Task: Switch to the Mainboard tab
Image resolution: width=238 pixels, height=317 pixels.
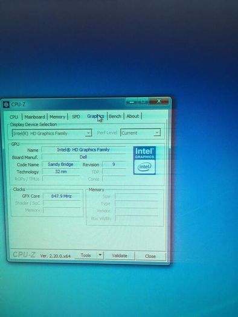Action: (x=34, y=117)
